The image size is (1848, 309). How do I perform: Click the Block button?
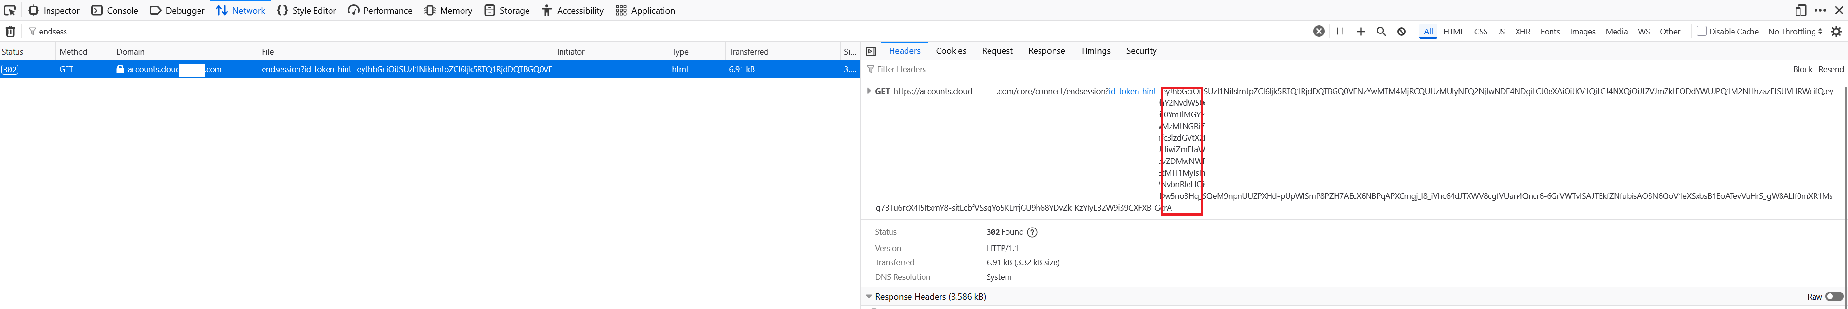(x=1802, y=69)
